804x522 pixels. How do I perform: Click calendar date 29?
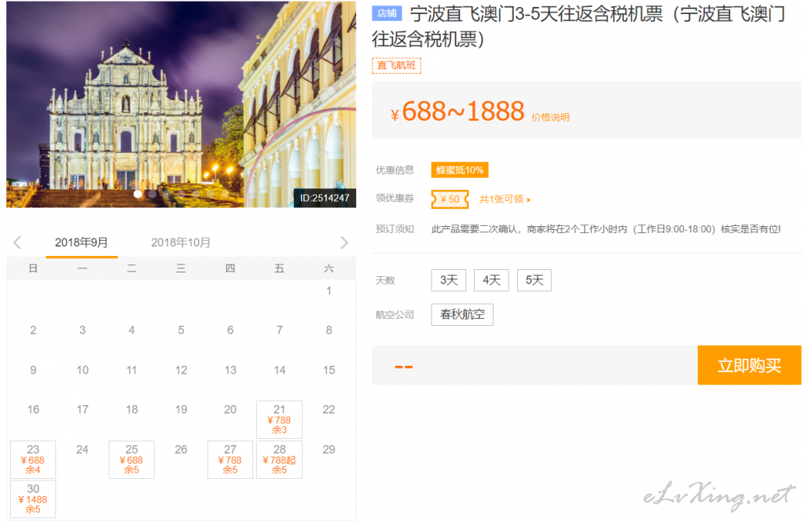[x=329, y=449]
